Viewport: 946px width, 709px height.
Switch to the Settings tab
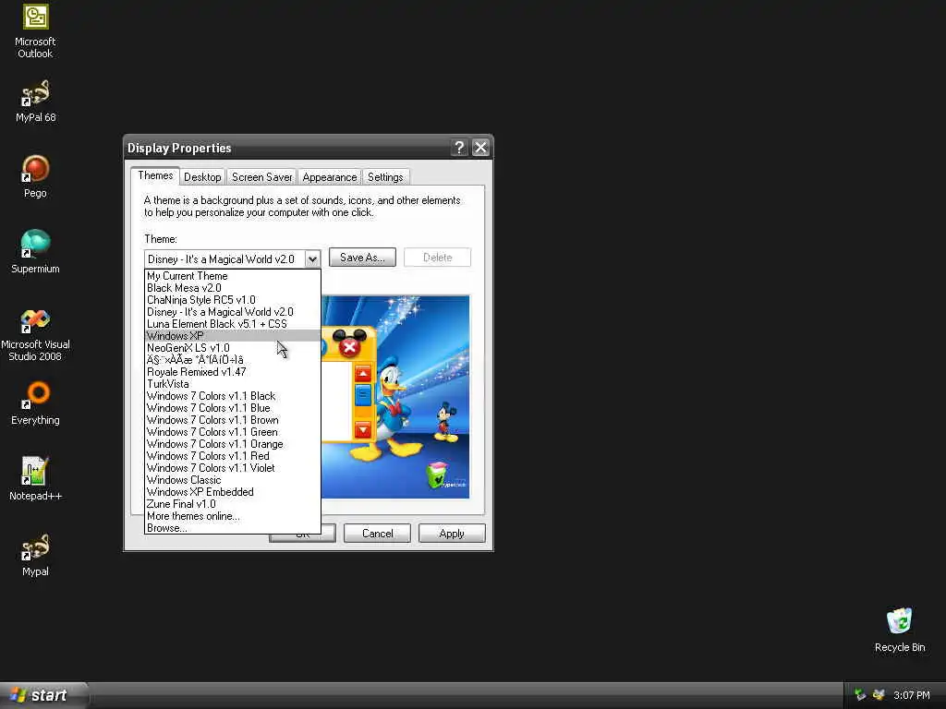(385, 177)
